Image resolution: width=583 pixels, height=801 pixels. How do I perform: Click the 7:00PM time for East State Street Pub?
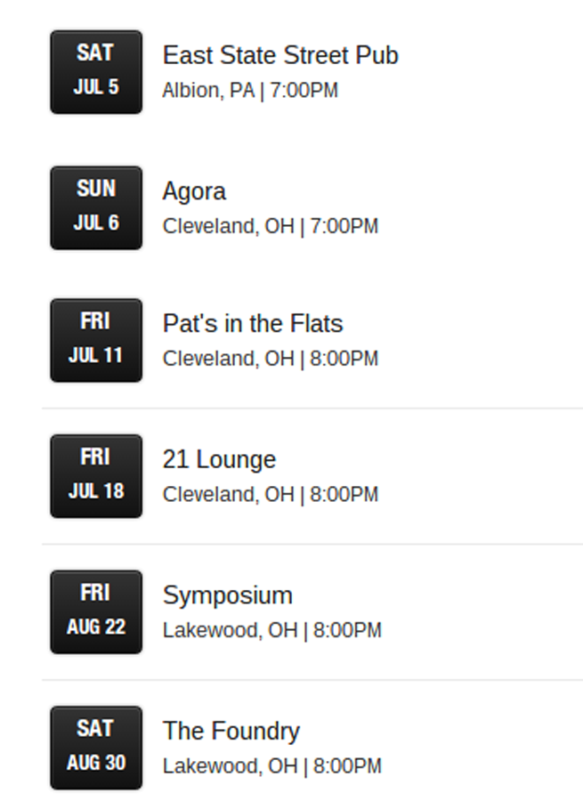pyautogui.click(x=304, y=91)
